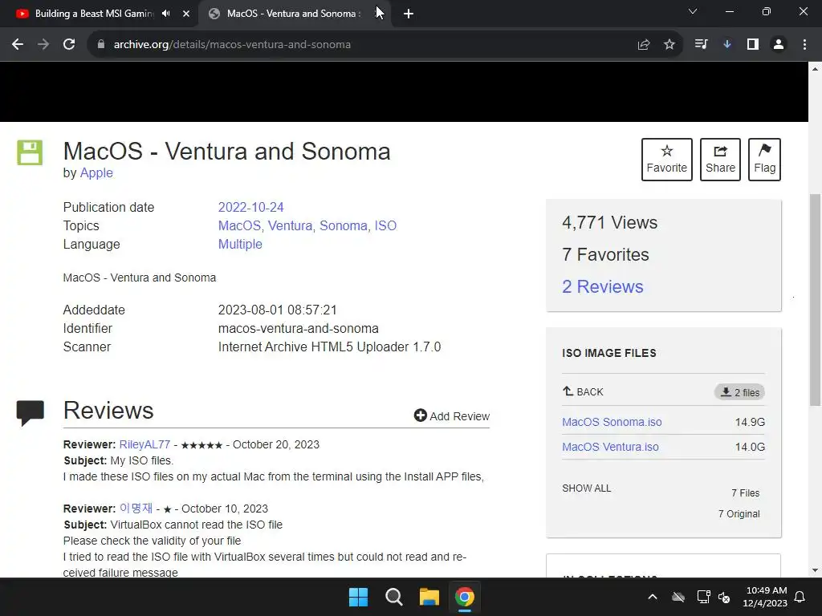Click the network display tray icon

pyautogui.click(x=703, y=597)
